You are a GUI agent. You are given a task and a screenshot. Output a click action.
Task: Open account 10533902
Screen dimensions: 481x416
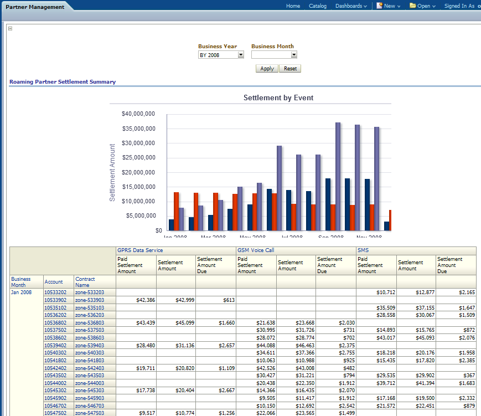[55, 300]
